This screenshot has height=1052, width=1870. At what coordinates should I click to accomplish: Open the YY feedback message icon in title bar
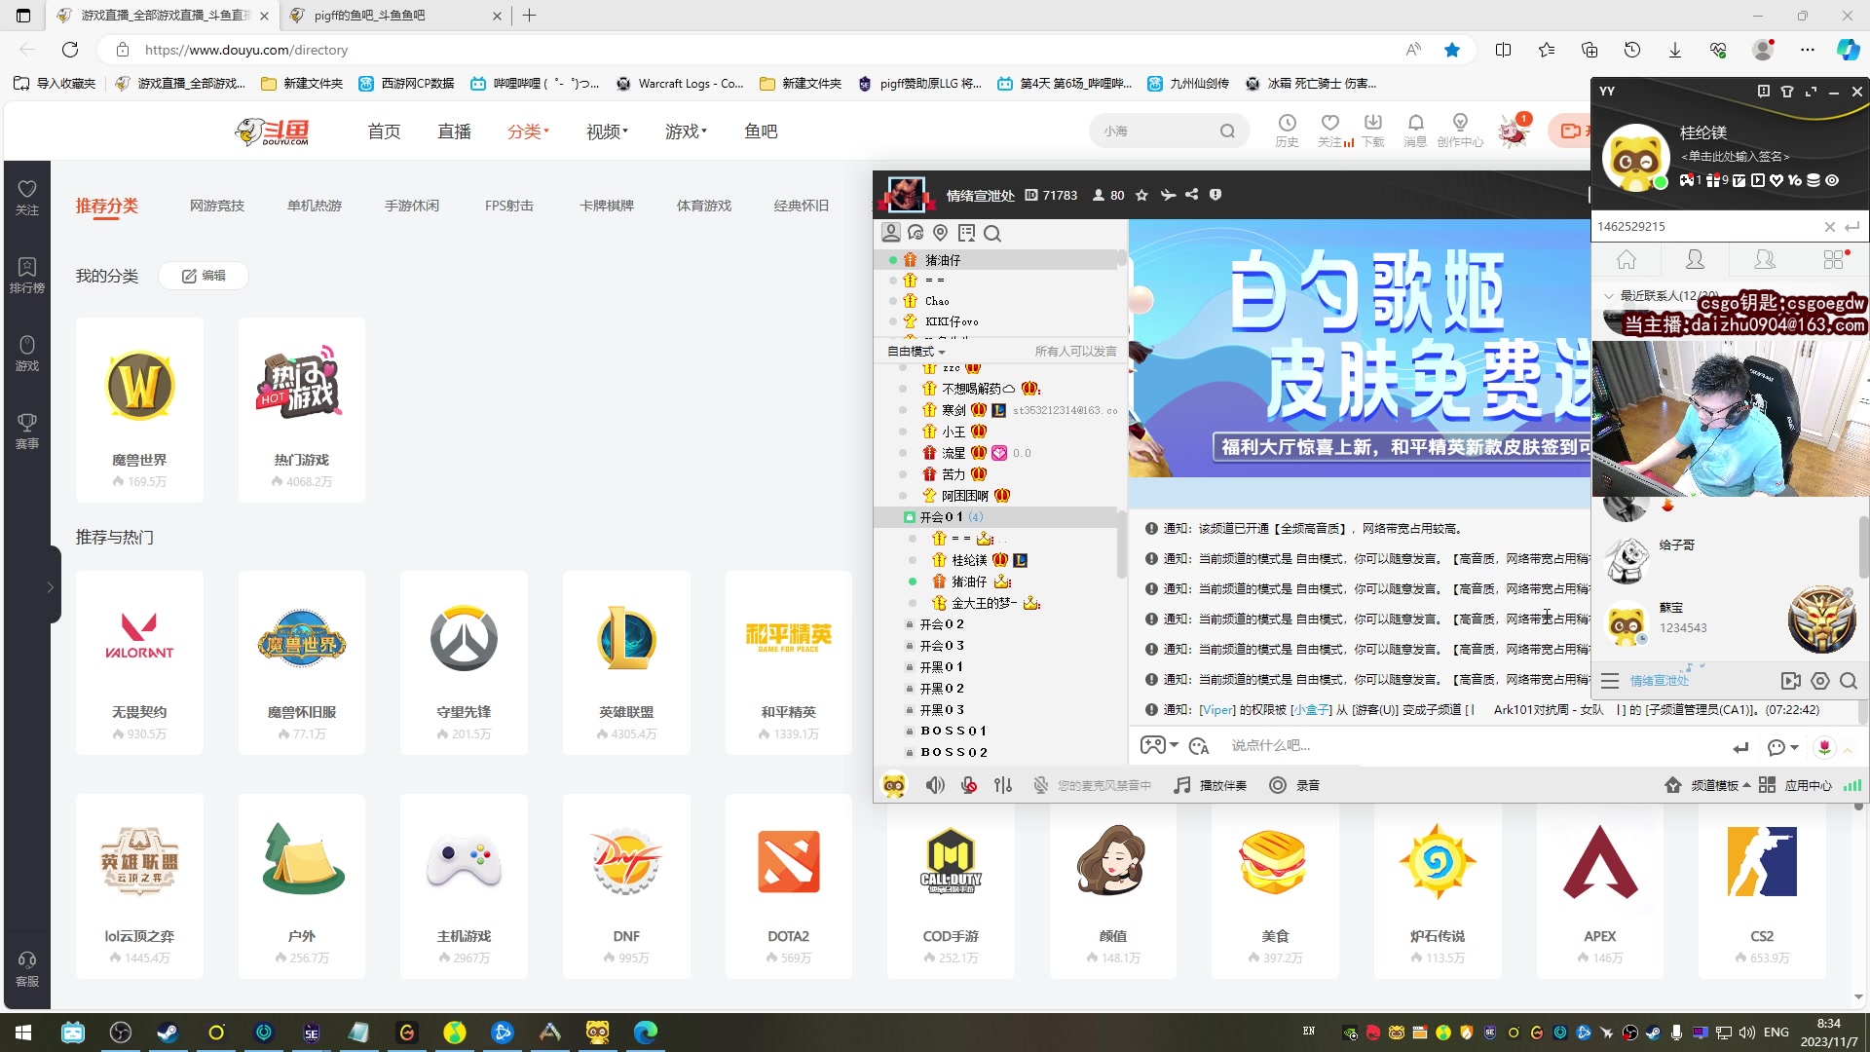click(x=1764, y=92)
